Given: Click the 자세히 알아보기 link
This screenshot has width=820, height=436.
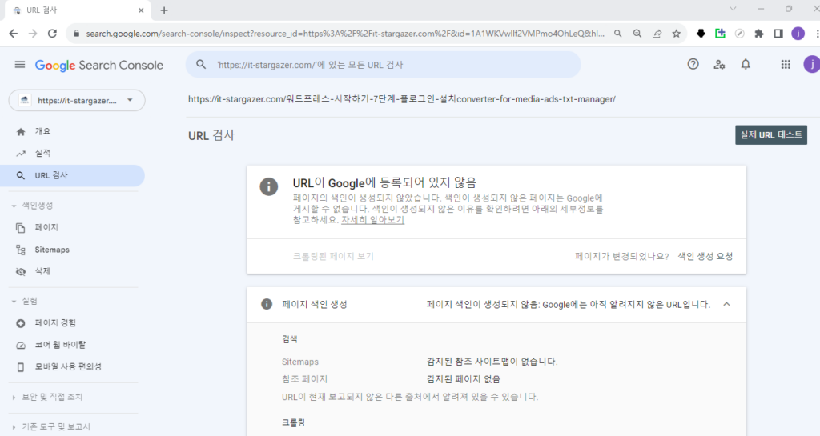Looking at the screenshot, I should coord(372,220).
